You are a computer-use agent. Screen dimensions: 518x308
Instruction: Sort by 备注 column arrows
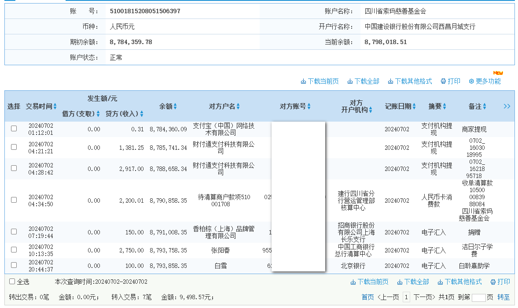[x=485, y=106]
